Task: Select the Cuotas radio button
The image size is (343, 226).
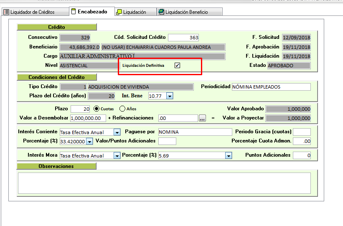Action: [x=97, y=109]
